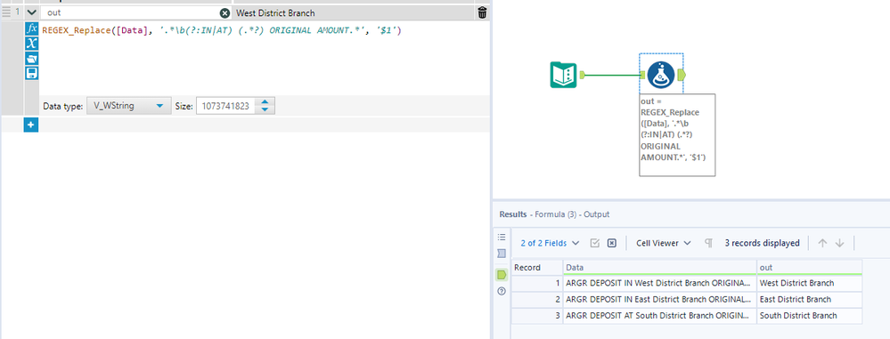Click the Size field showing 1073741823

225,106
